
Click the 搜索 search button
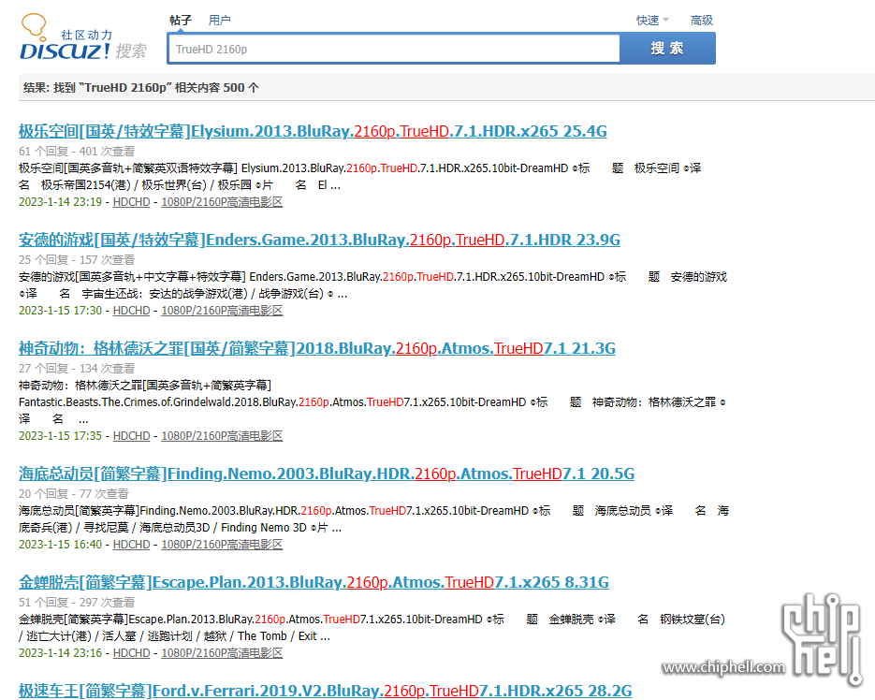point(667,49)
